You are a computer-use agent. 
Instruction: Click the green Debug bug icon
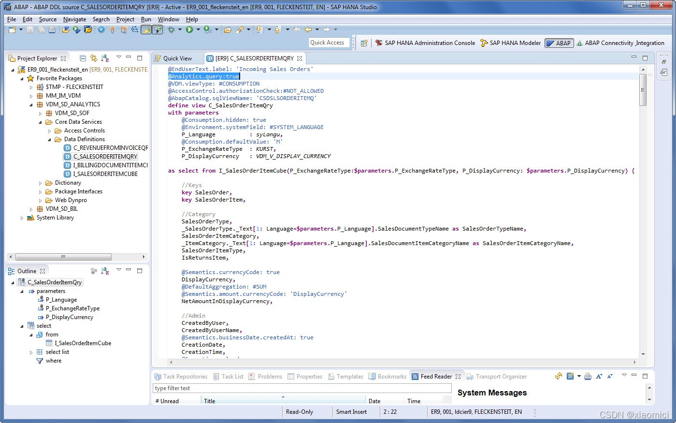click(171, 29)
